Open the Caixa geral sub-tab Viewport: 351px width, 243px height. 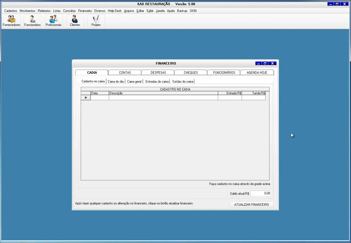[134, 81]
